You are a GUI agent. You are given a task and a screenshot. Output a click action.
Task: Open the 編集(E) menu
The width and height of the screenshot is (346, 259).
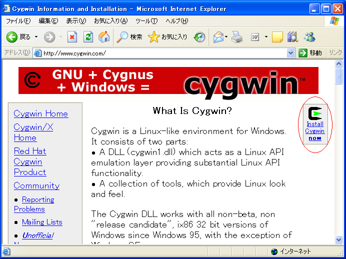pyautogui.click(x=48, y=21)
